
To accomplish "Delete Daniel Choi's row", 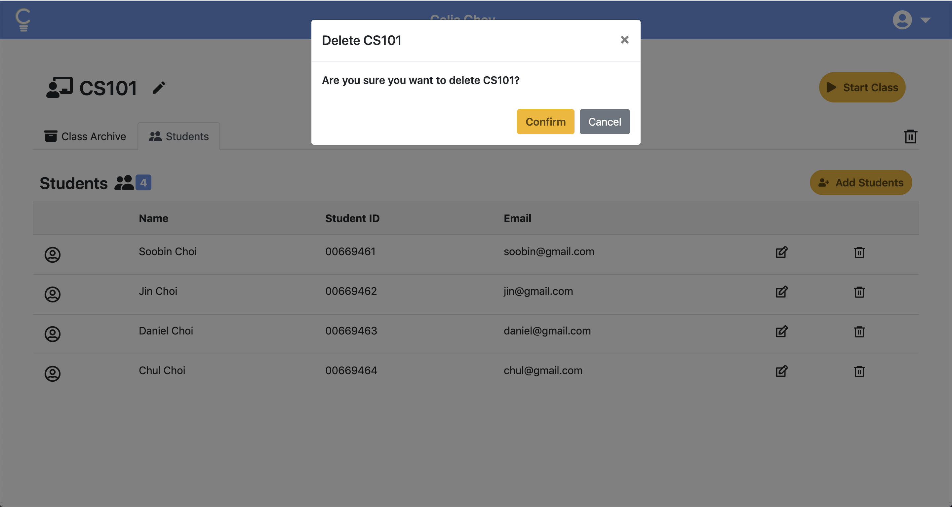I will coord(859,331).
